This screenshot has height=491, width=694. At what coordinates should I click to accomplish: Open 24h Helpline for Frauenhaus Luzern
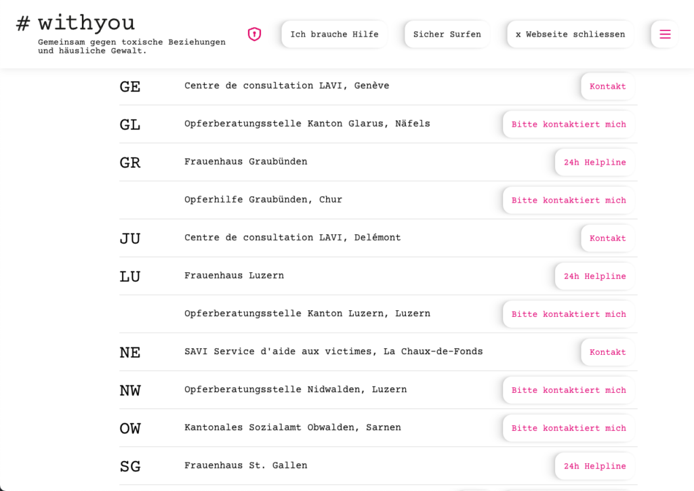(x=594, y=276)
